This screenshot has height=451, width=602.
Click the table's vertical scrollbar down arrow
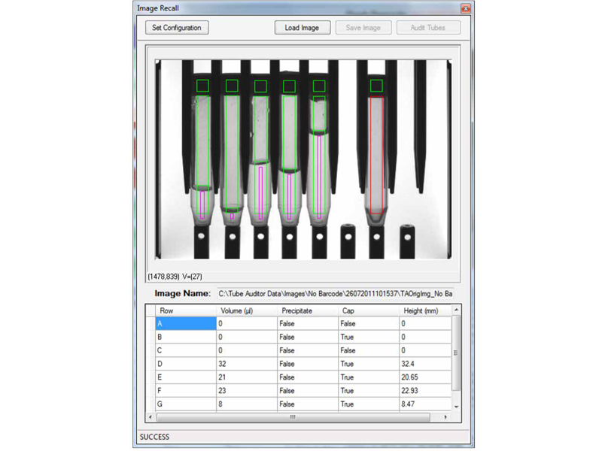click(x=456, y=406)
